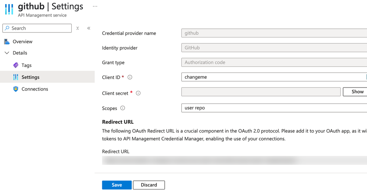Click the Connections shield icon

pos(15,89)
